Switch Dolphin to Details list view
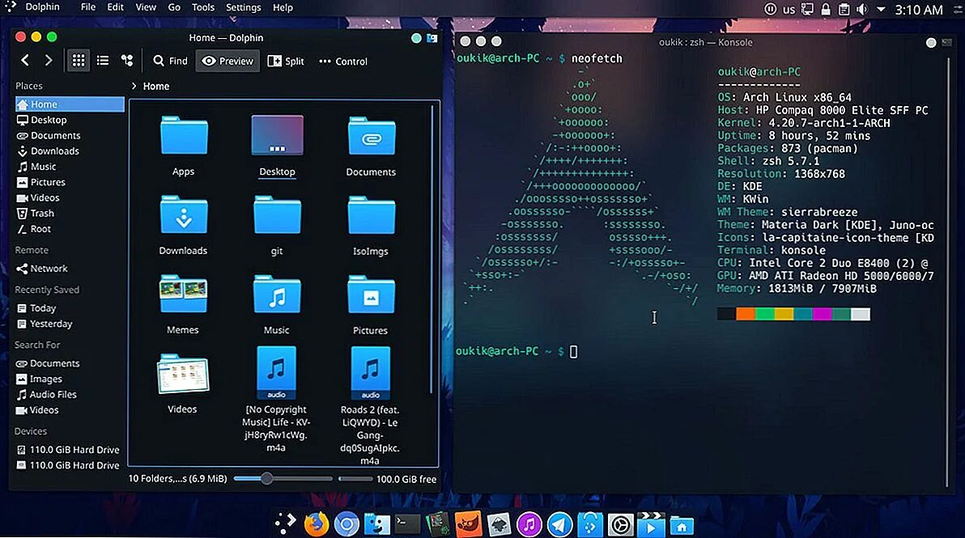This screenshot has height=538, width=965. click(x=103, y=60)
